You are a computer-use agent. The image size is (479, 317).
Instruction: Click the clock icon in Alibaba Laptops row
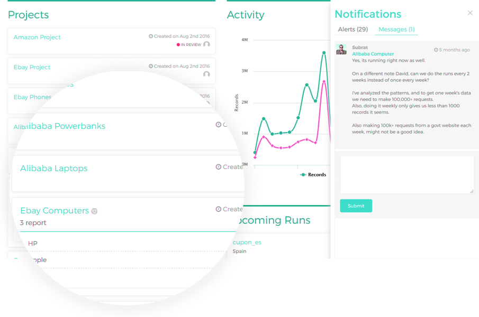219,167
